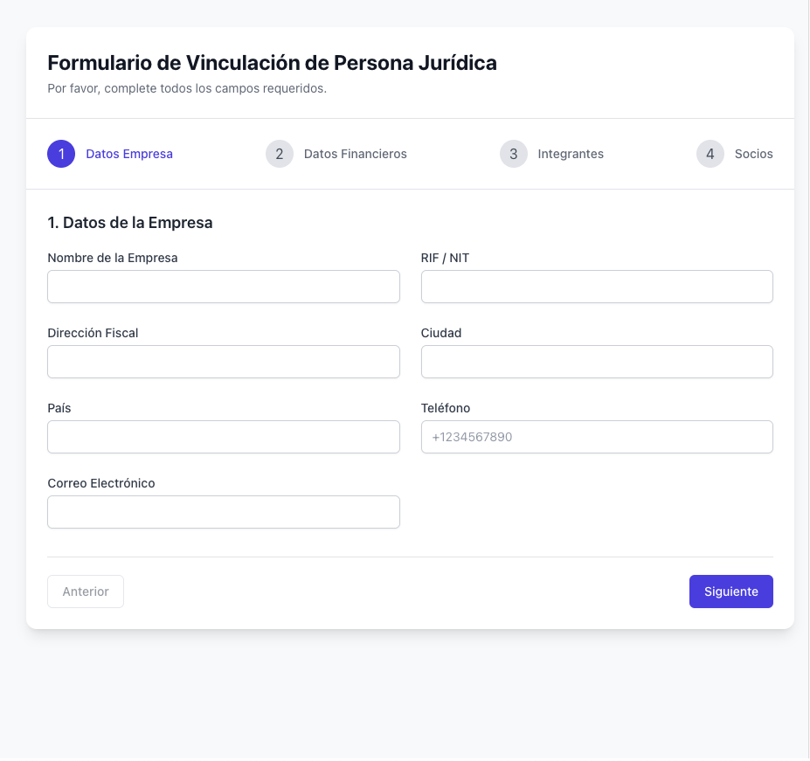Click the instruction text below the title
The height and width of the screenshot is (761, 810).
(x=187, y=88)
